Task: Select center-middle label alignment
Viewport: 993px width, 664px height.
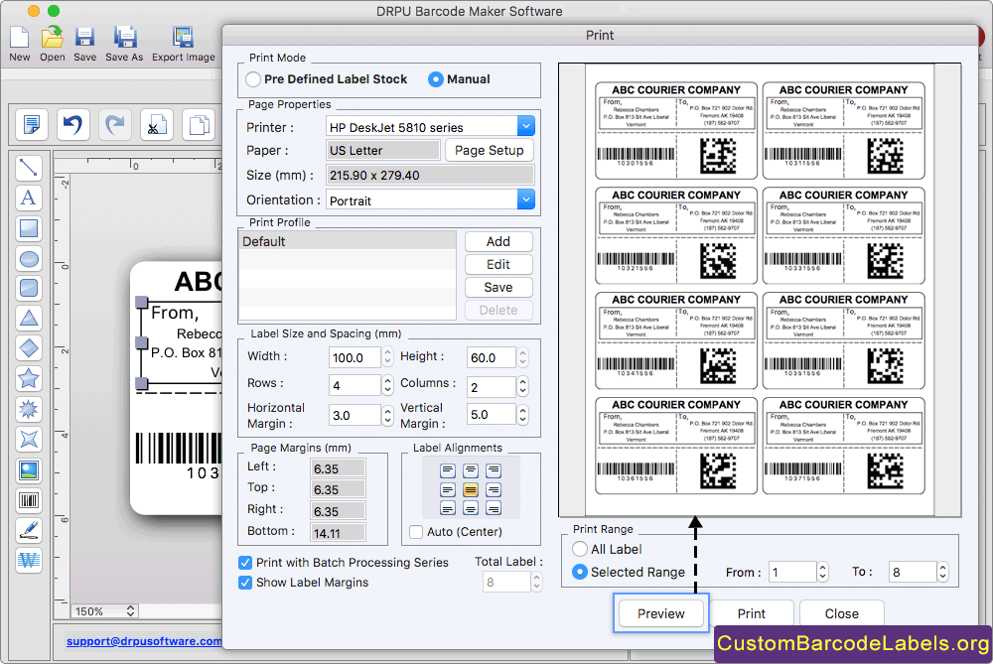Action: point(471,489)
